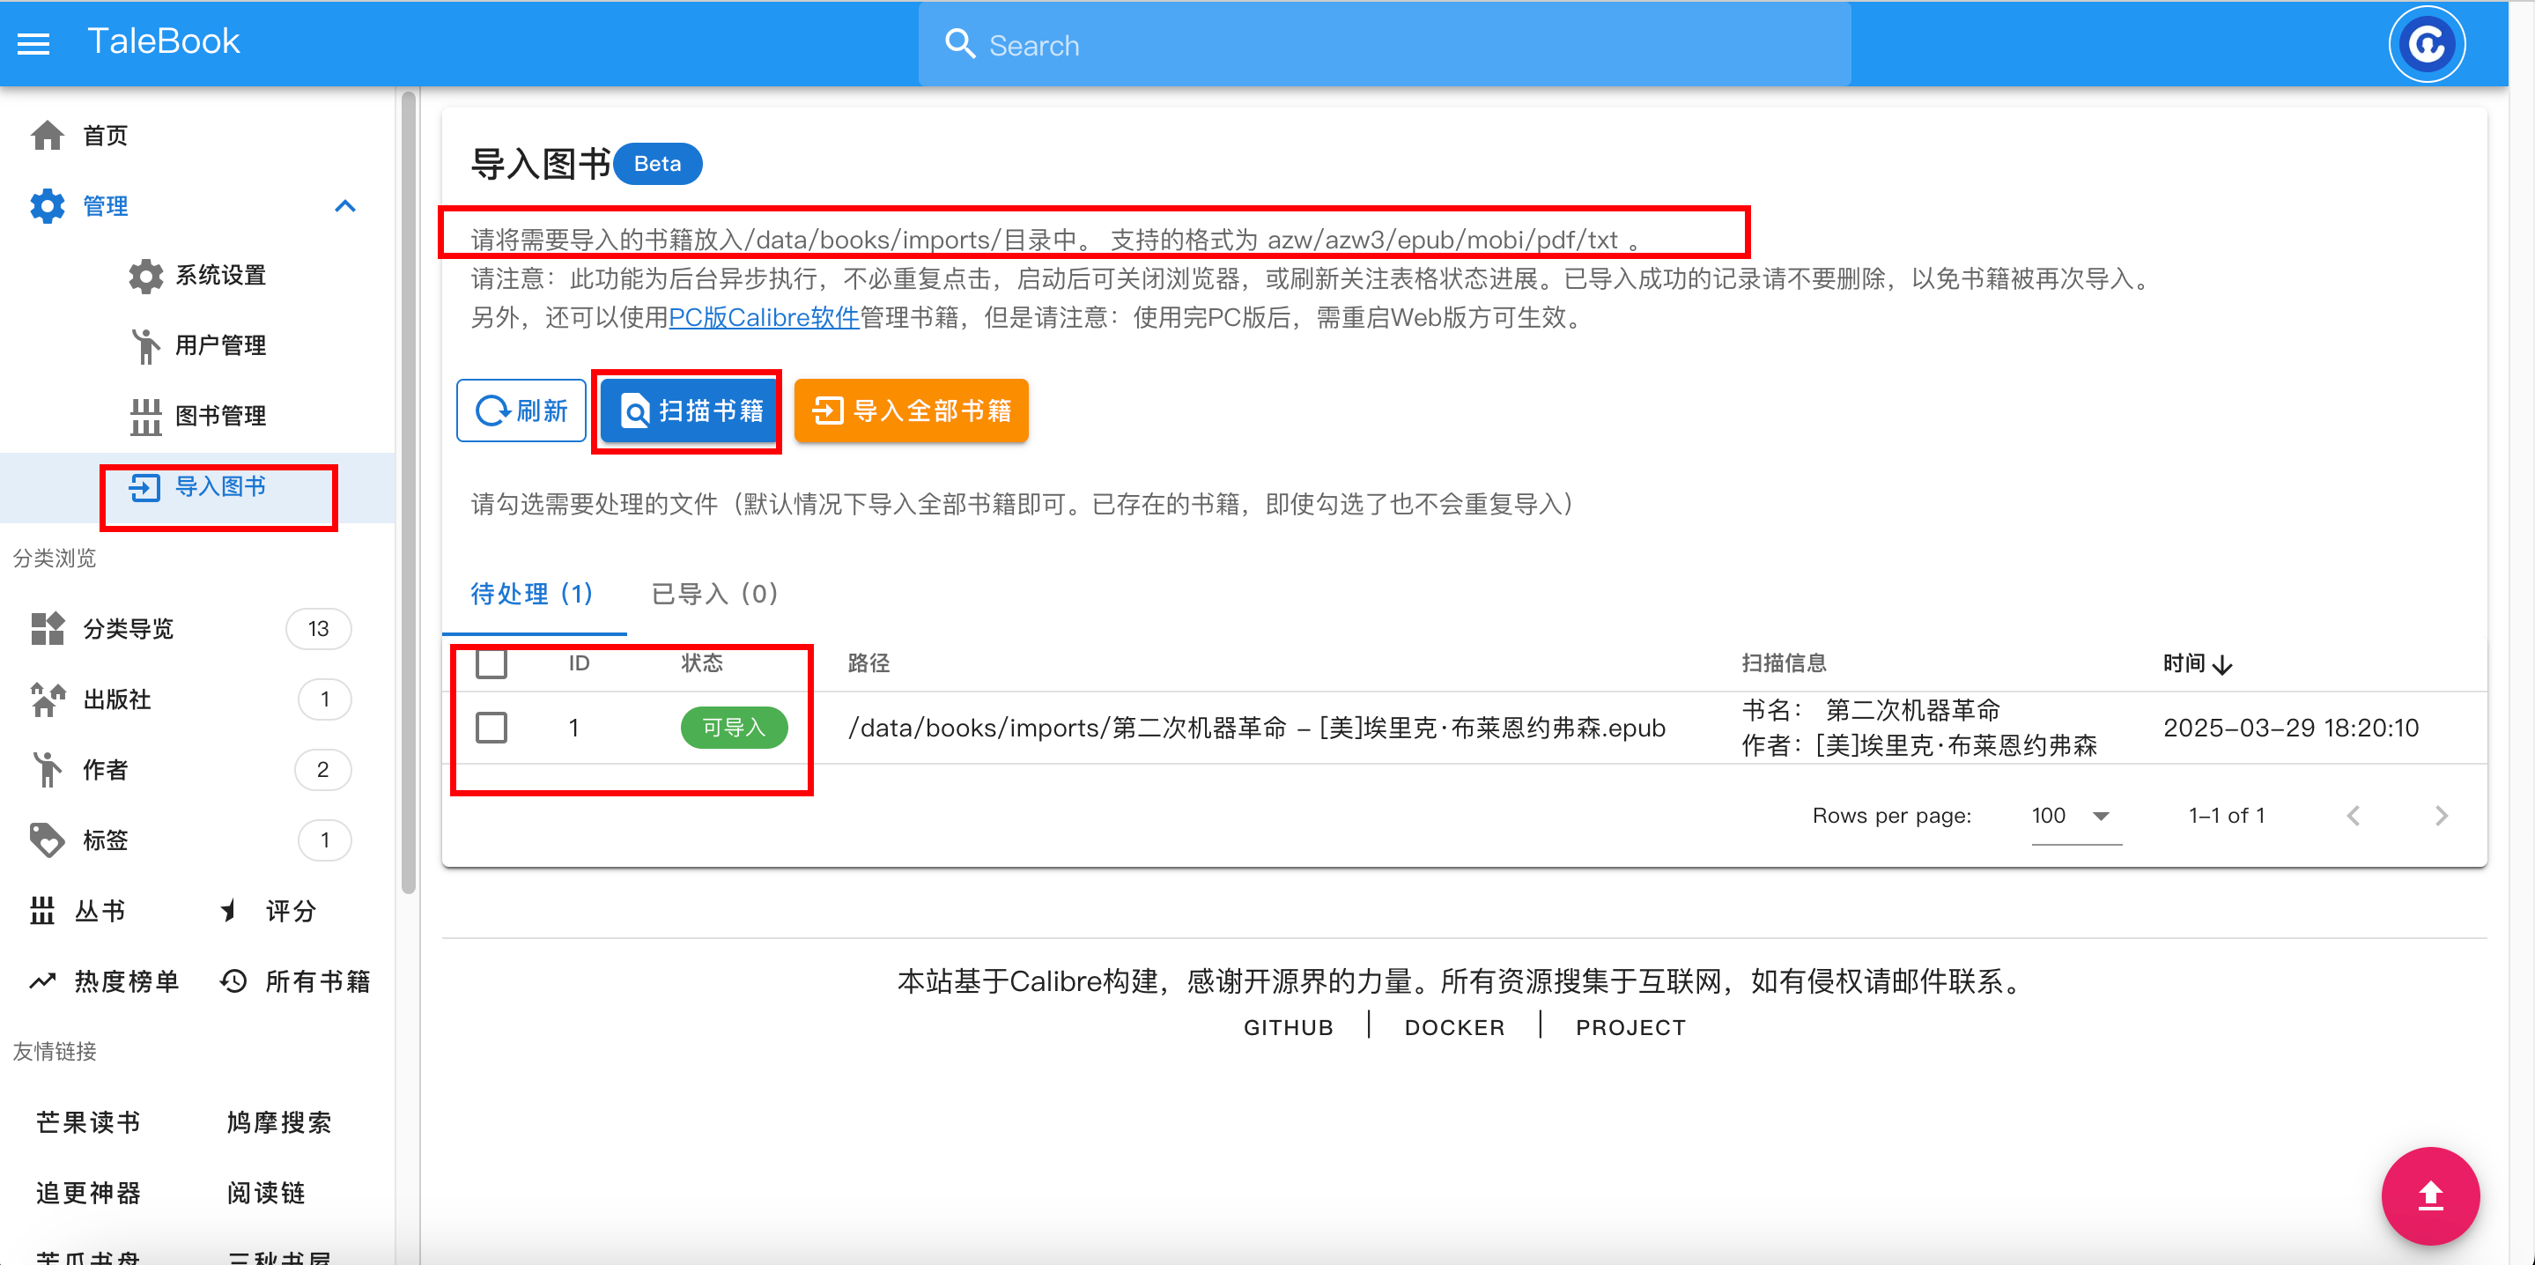Click the 扫描书籍 button
2535x1265 pixels.
click(691, 411)
